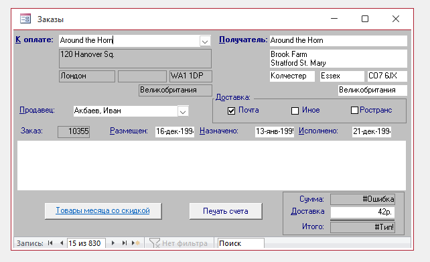The height and width of the screenshot is (262, 430).
Task: Maximize the Заказы window
Action: [365, 19]
